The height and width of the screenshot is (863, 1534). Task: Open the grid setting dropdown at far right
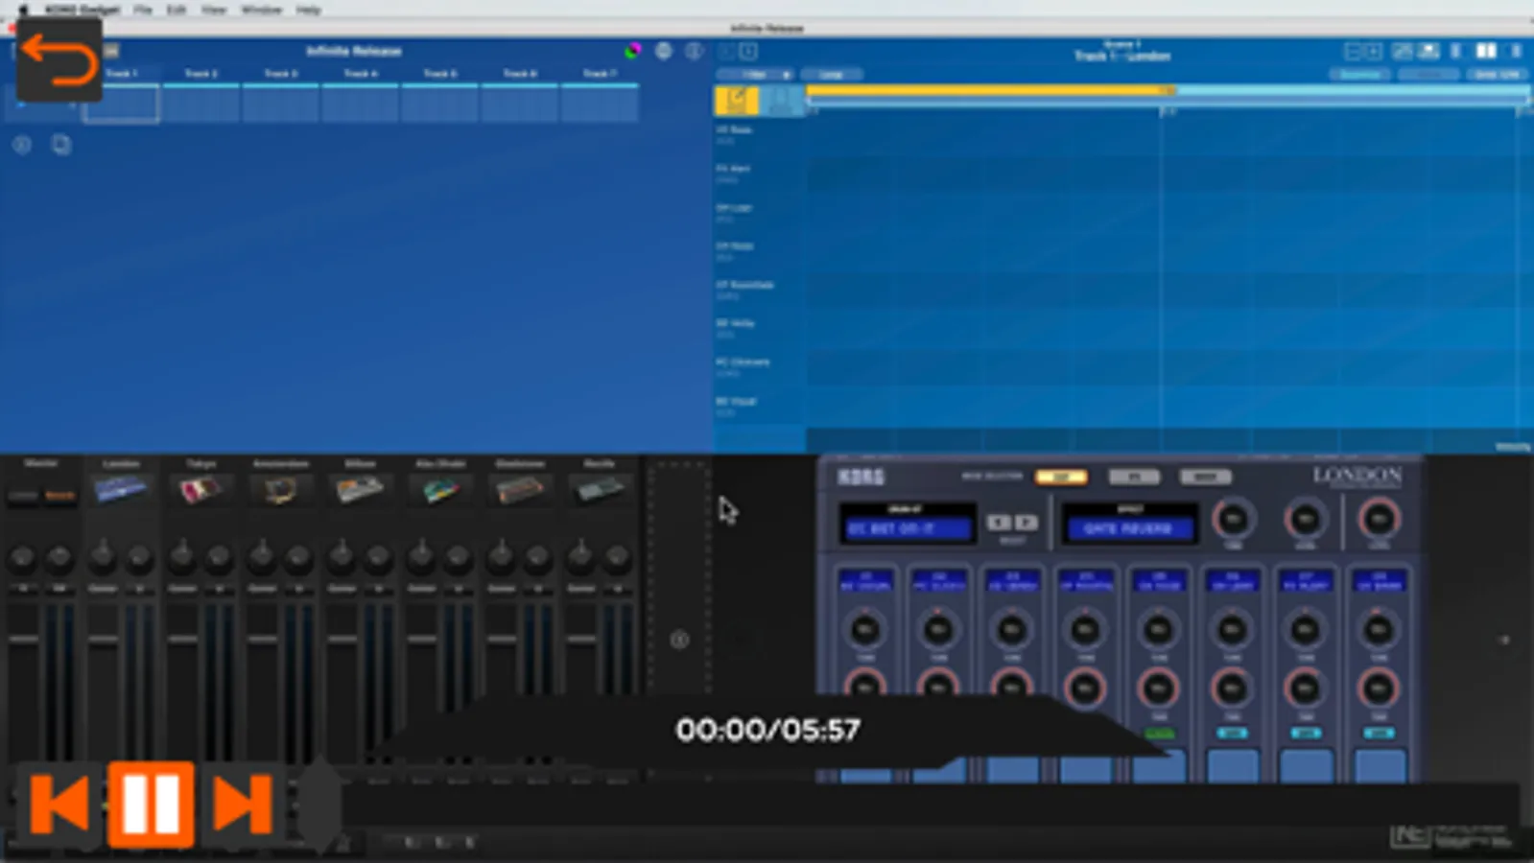tap(1497, 75)
